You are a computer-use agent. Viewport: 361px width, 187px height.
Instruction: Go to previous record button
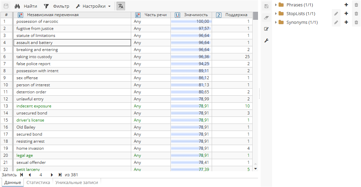30,175
